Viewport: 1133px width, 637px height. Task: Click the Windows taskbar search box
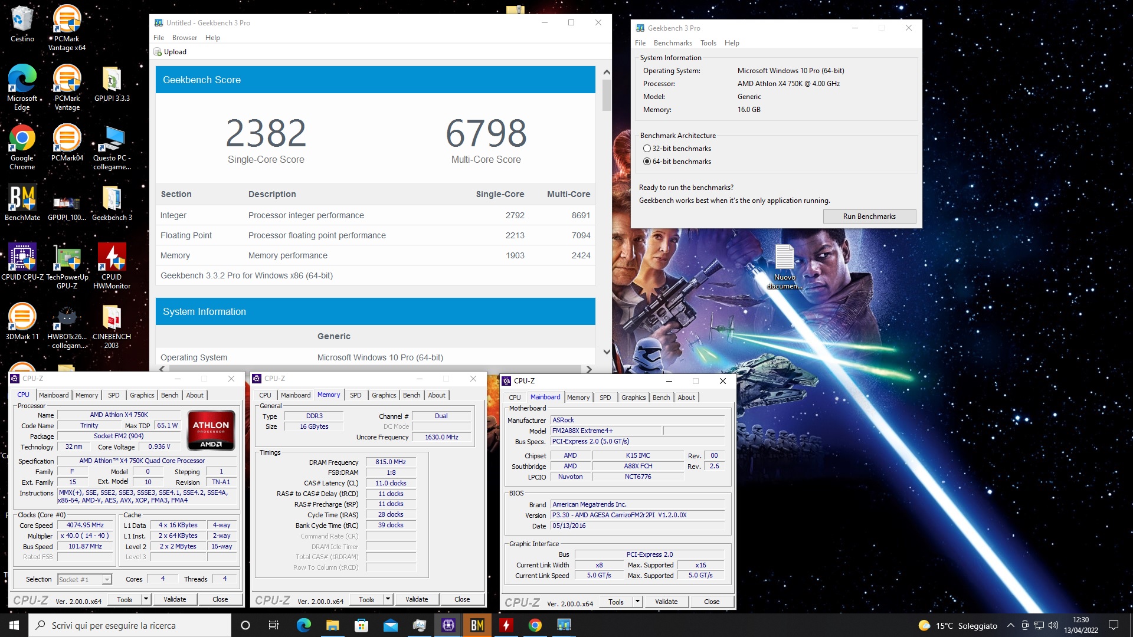coord(130,625)
